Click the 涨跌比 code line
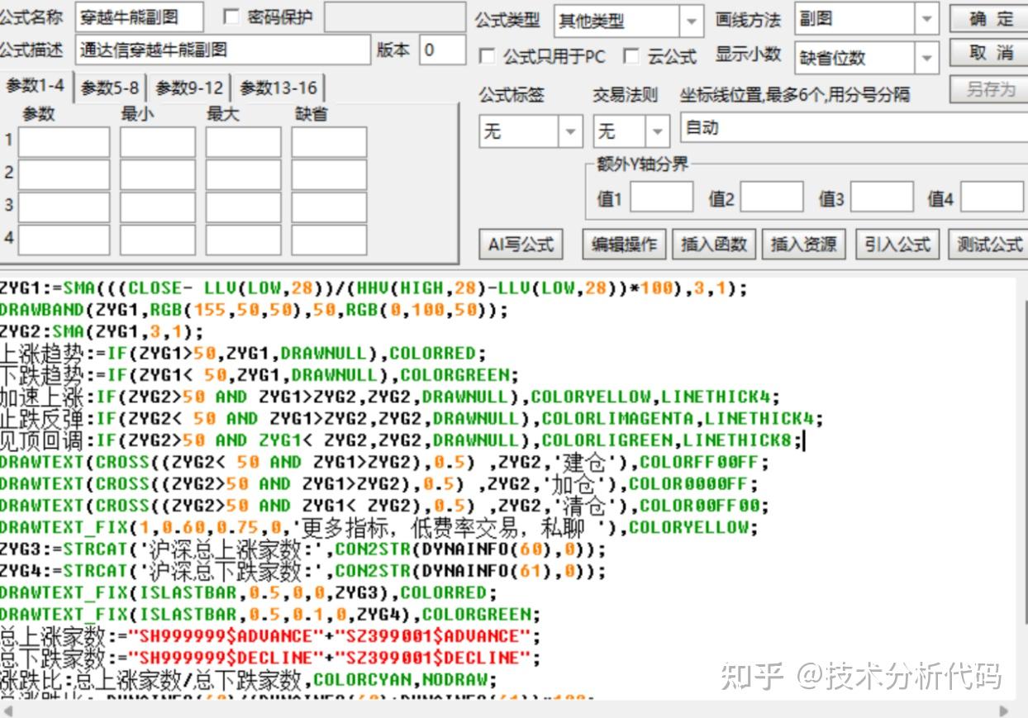 pyautogui.click(x=250, y=680)
